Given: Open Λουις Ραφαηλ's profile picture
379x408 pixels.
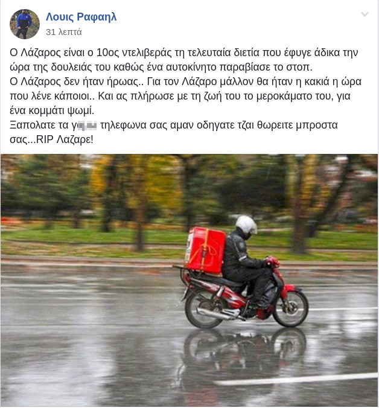Looking at the screenshot, I should [25, 24].
